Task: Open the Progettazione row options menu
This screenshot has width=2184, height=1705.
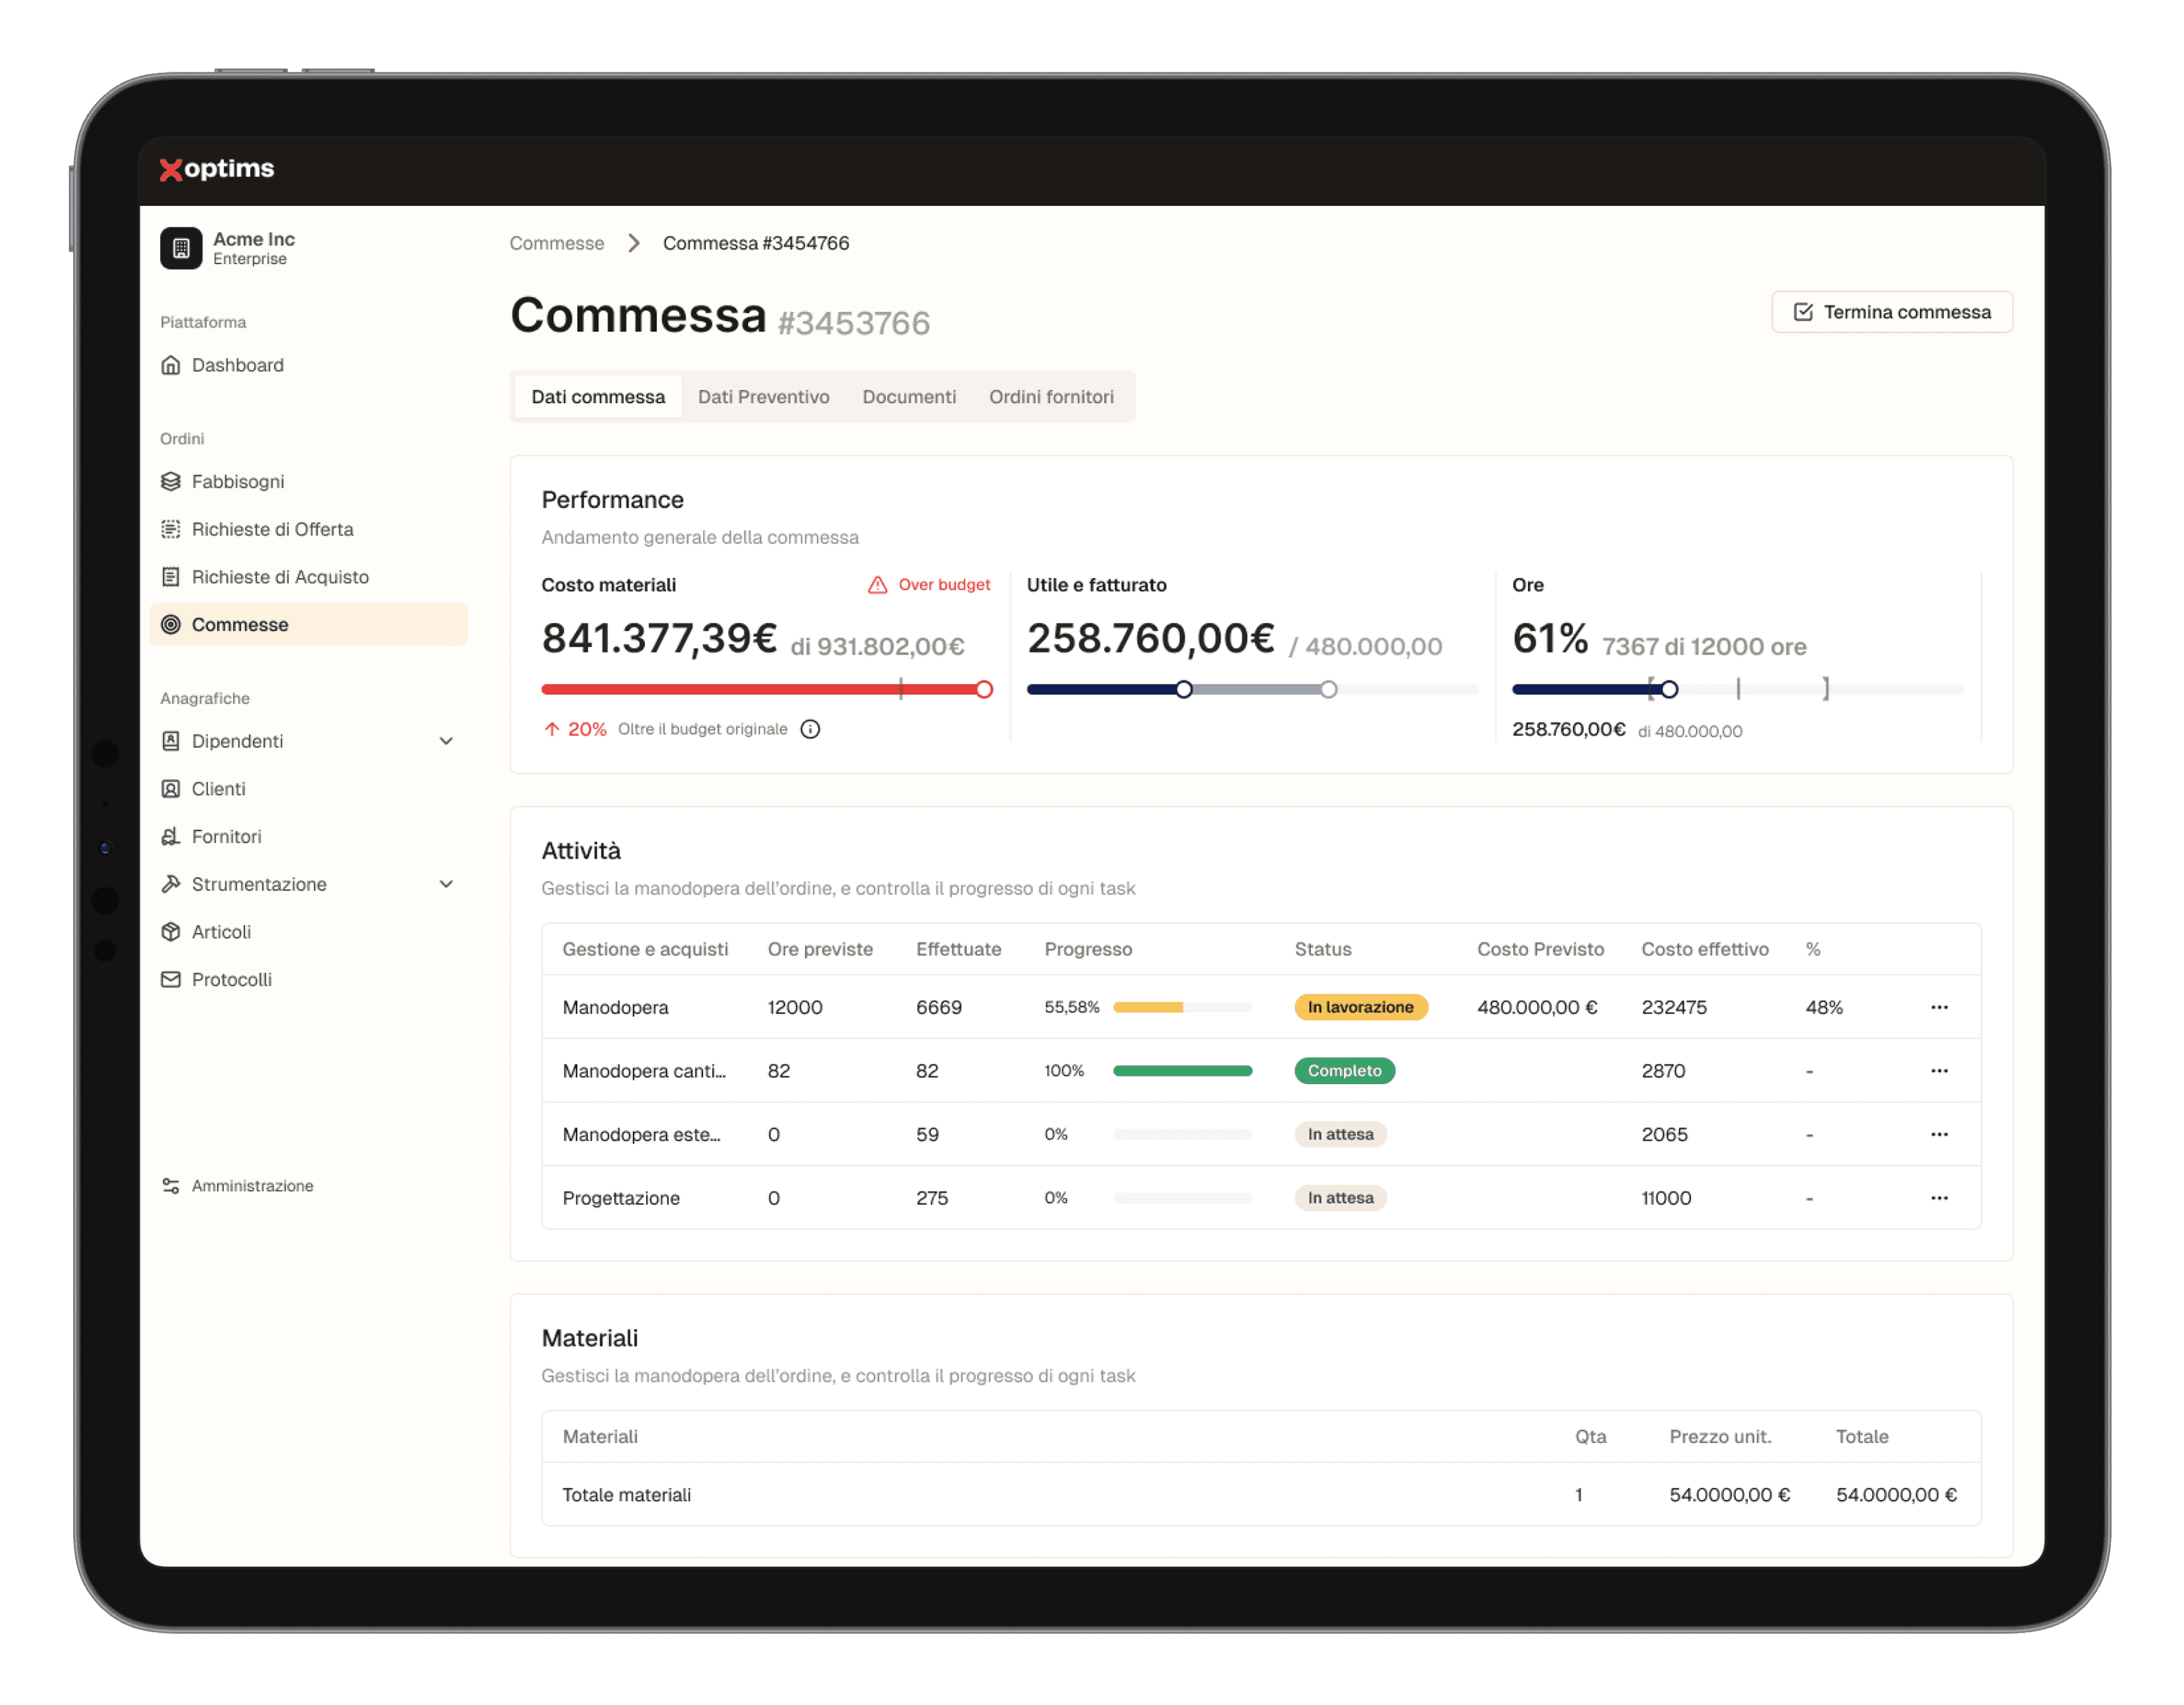Action: pos(1939,1198)
